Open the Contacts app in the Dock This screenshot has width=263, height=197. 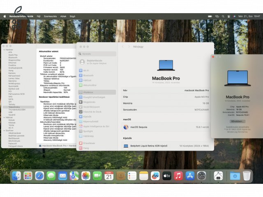click(x=120, y=176)
